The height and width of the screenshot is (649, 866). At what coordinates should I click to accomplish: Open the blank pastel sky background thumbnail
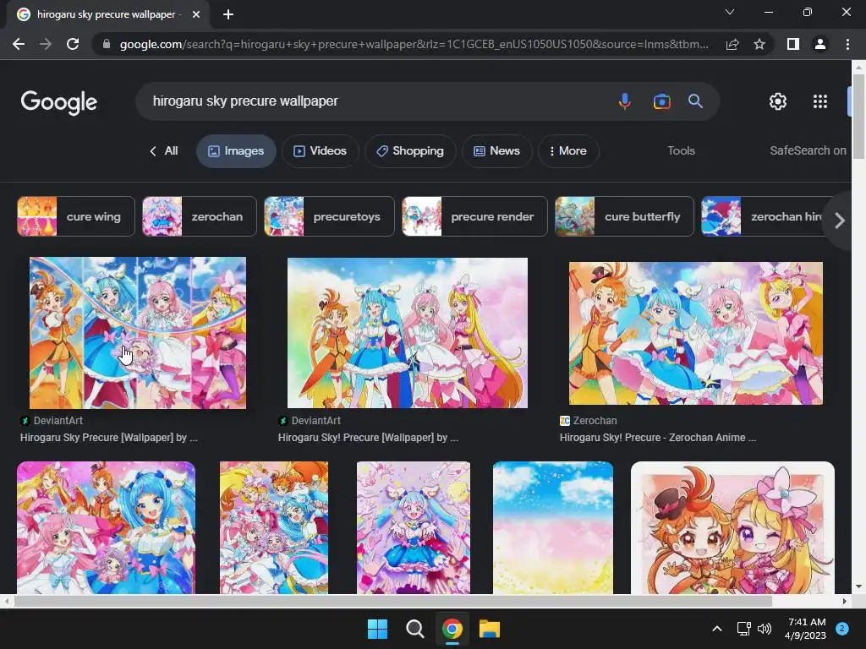tap(553, 527)
